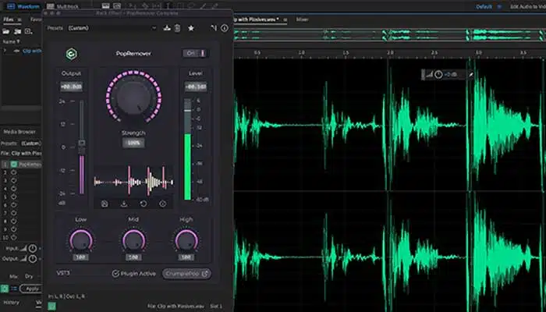Click the Strength 100% value box

(x=133, y=143)
